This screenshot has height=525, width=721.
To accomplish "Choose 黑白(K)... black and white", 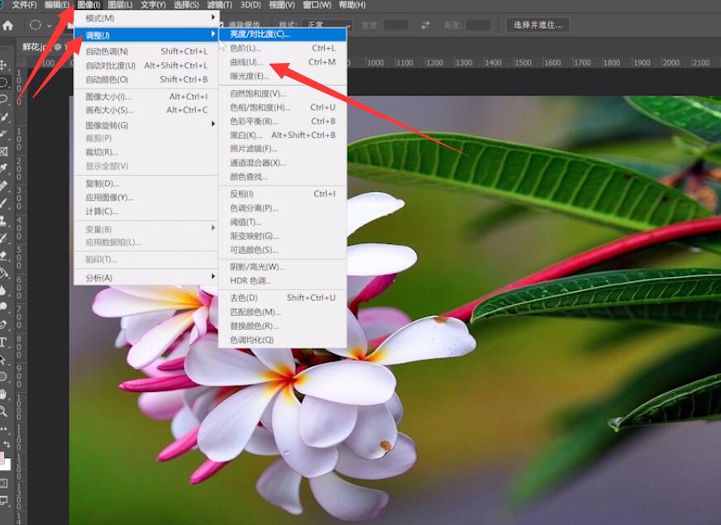I will point(282,135).
